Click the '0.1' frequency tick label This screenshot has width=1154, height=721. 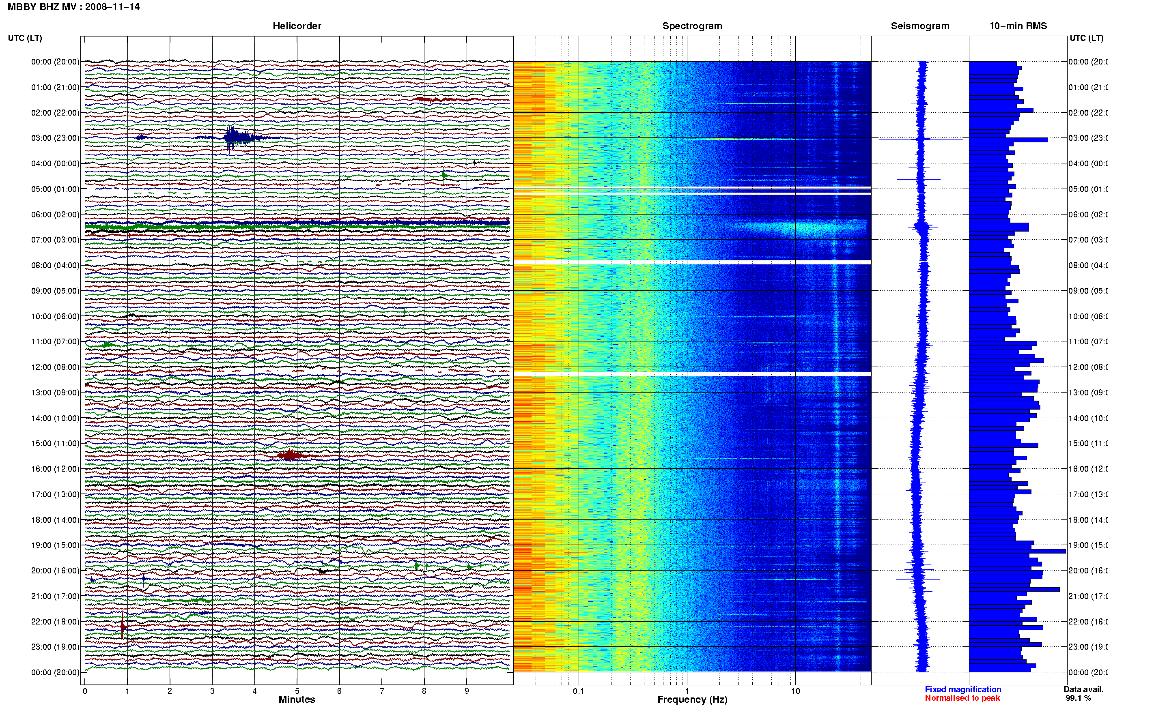[x=578, y=691]
